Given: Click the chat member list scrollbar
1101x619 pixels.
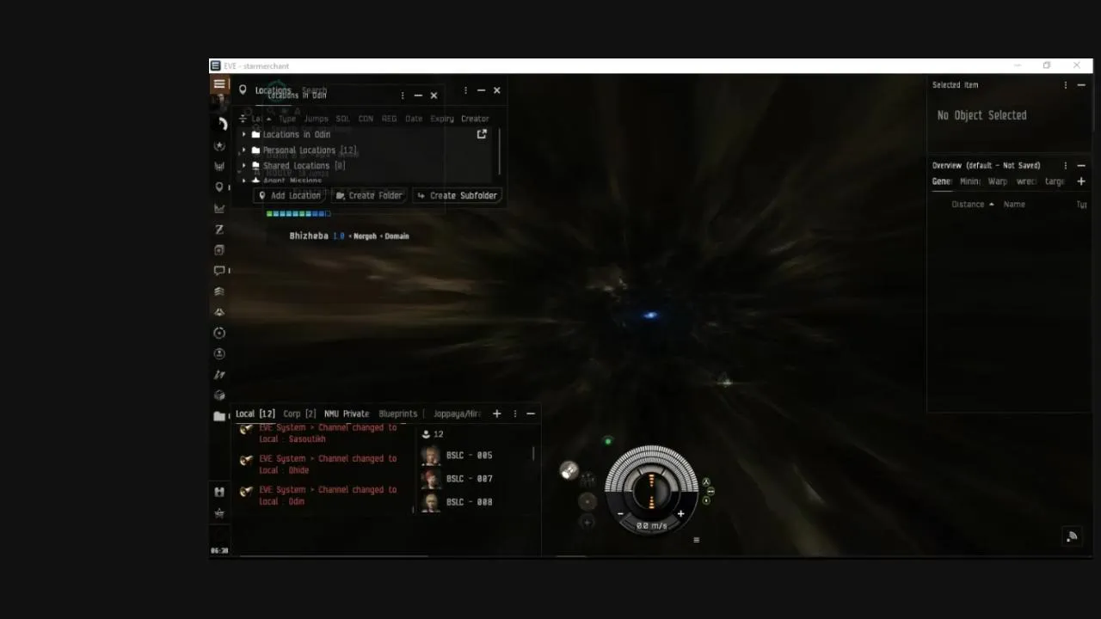Looking at the screenshot, I should coord(534,454).
